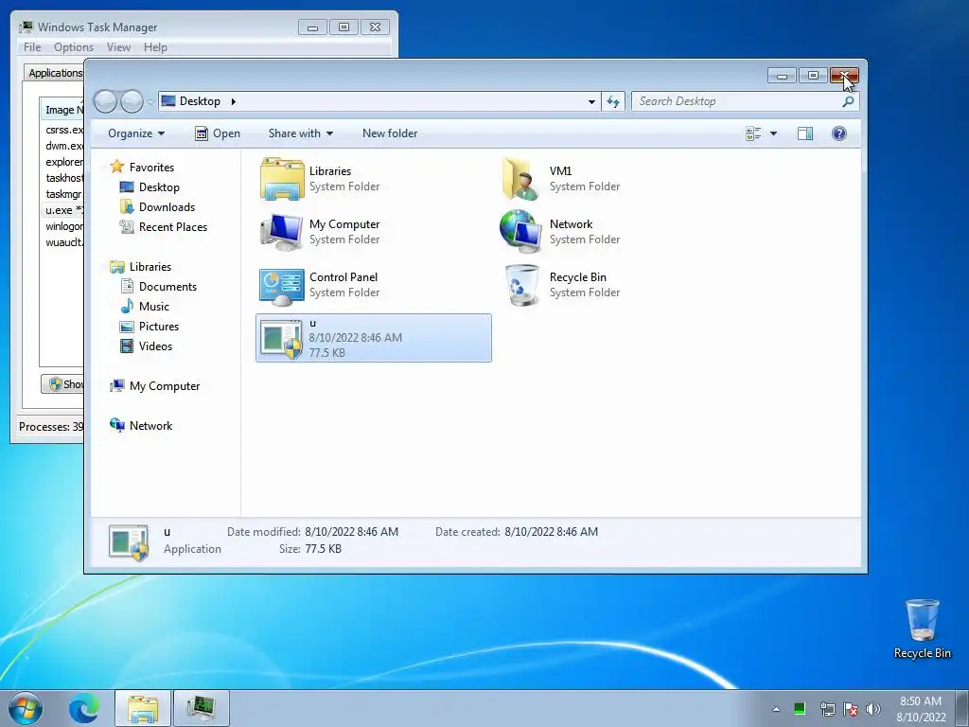Open the address bar history dropdown

(591, 101)
